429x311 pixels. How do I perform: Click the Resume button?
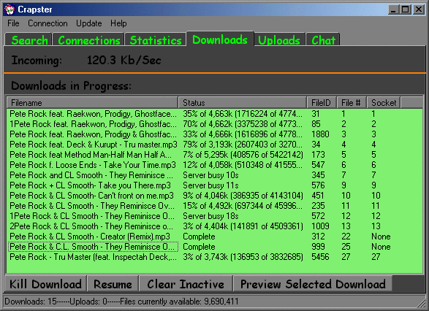point(113,284)
